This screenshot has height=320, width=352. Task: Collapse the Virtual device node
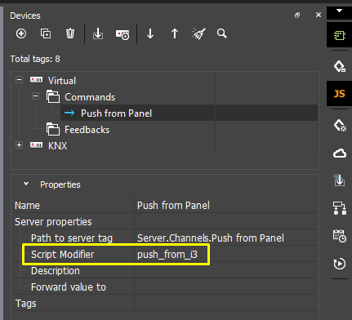click(x=19, y=80)
